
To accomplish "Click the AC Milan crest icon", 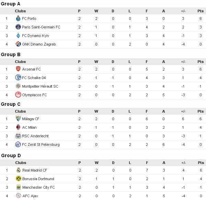I will coord(18,127).
